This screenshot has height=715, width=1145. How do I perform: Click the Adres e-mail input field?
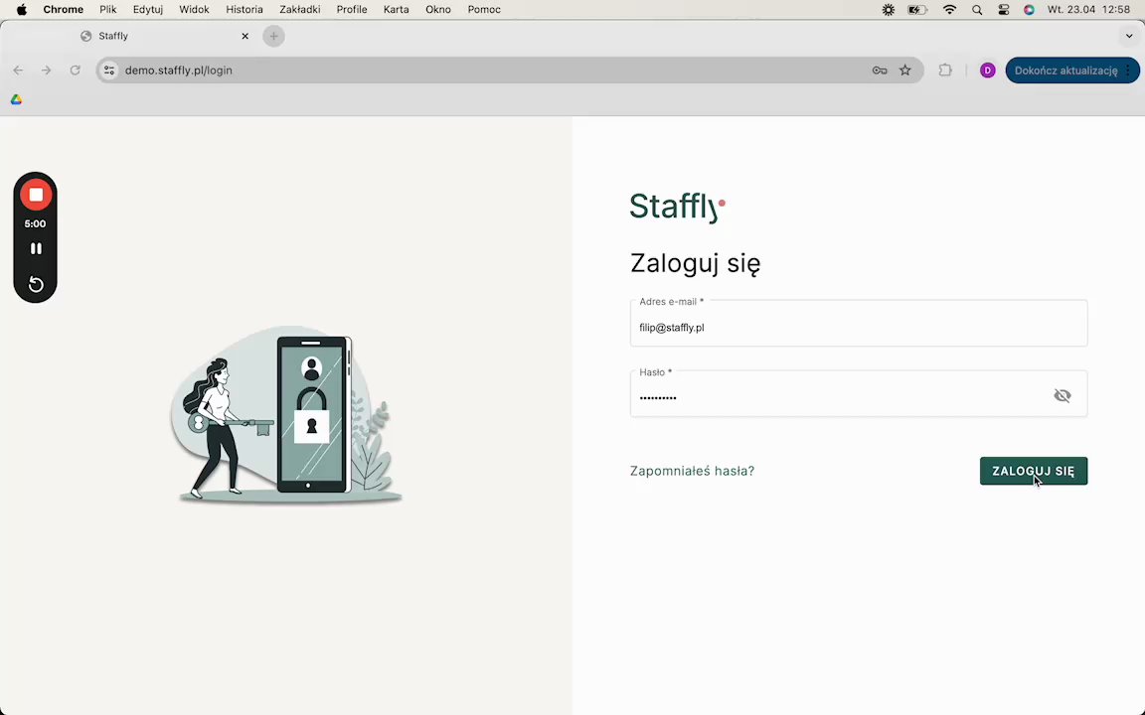[859, 323]
